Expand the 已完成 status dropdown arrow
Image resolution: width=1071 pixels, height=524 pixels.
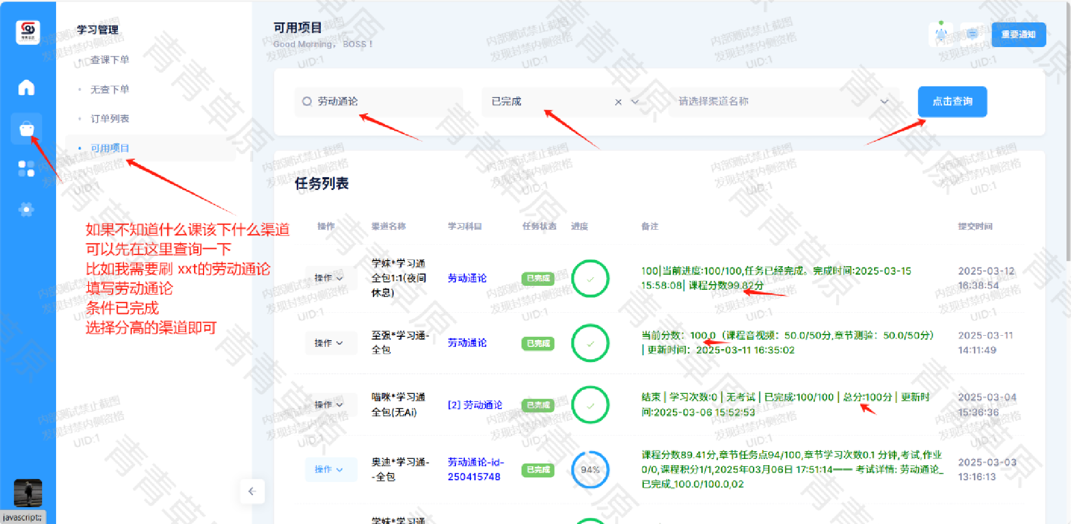coord(635,101)
